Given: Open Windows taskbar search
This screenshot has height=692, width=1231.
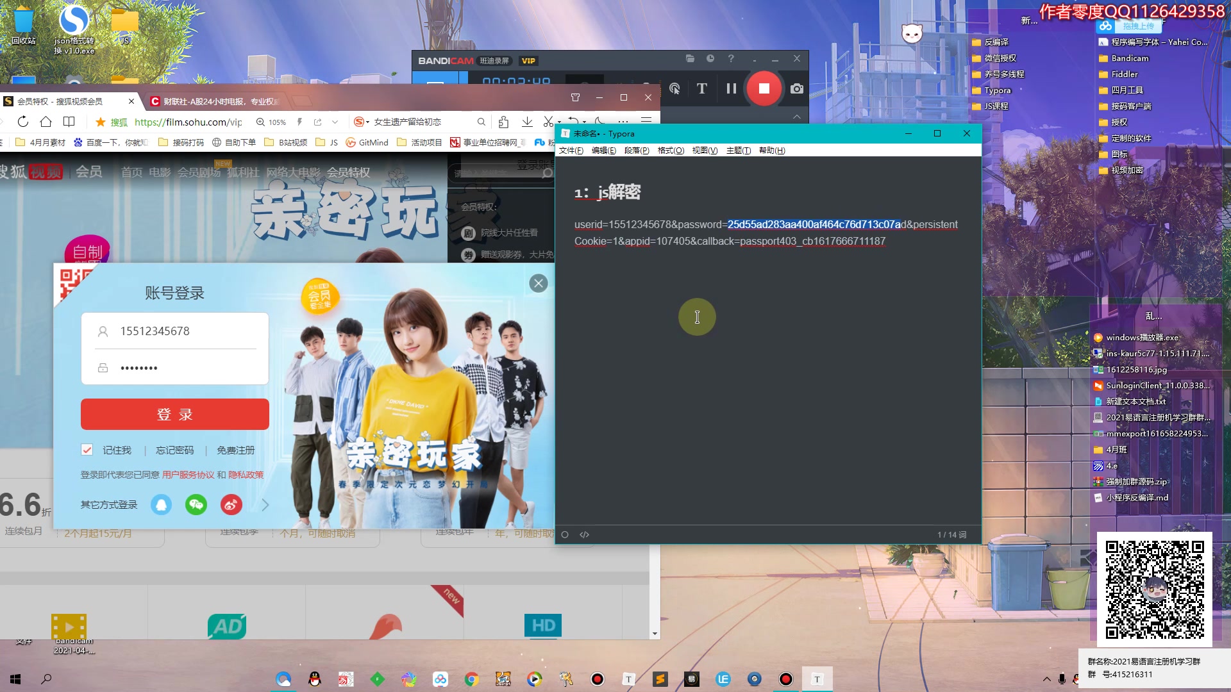Looking at the screenshot, I should 46,679.
